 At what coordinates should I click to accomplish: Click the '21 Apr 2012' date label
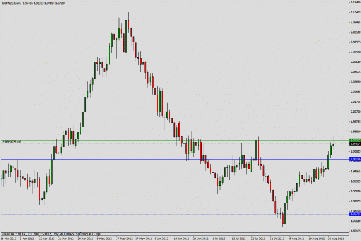66,239
